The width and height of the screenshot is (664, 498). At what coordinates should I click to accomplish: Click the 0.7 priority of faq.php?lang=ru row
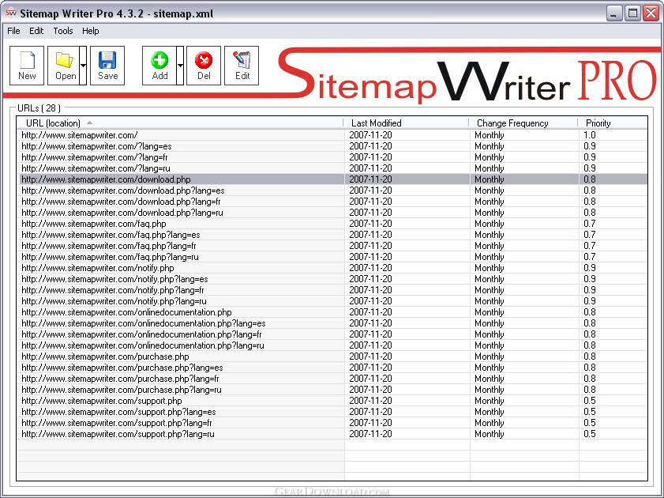(x=590, y=256)
